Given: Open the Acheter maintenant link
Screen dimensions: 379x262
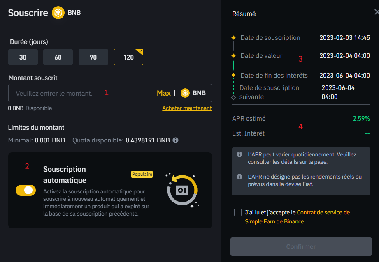Looking at the screenshot, I should coord(187,108).
